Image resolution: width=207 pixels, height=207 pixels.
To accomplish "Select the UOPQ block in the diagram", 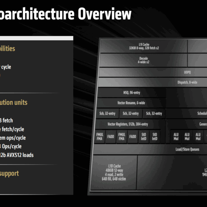I will [153, 72].
